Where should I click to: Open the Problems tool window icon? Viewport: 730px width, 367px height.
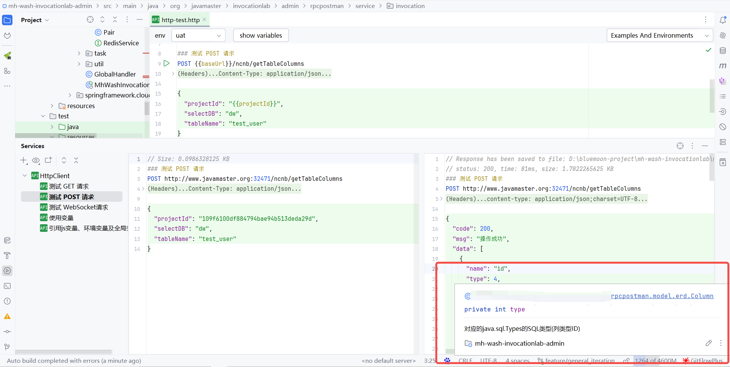[x=7, y=301]
